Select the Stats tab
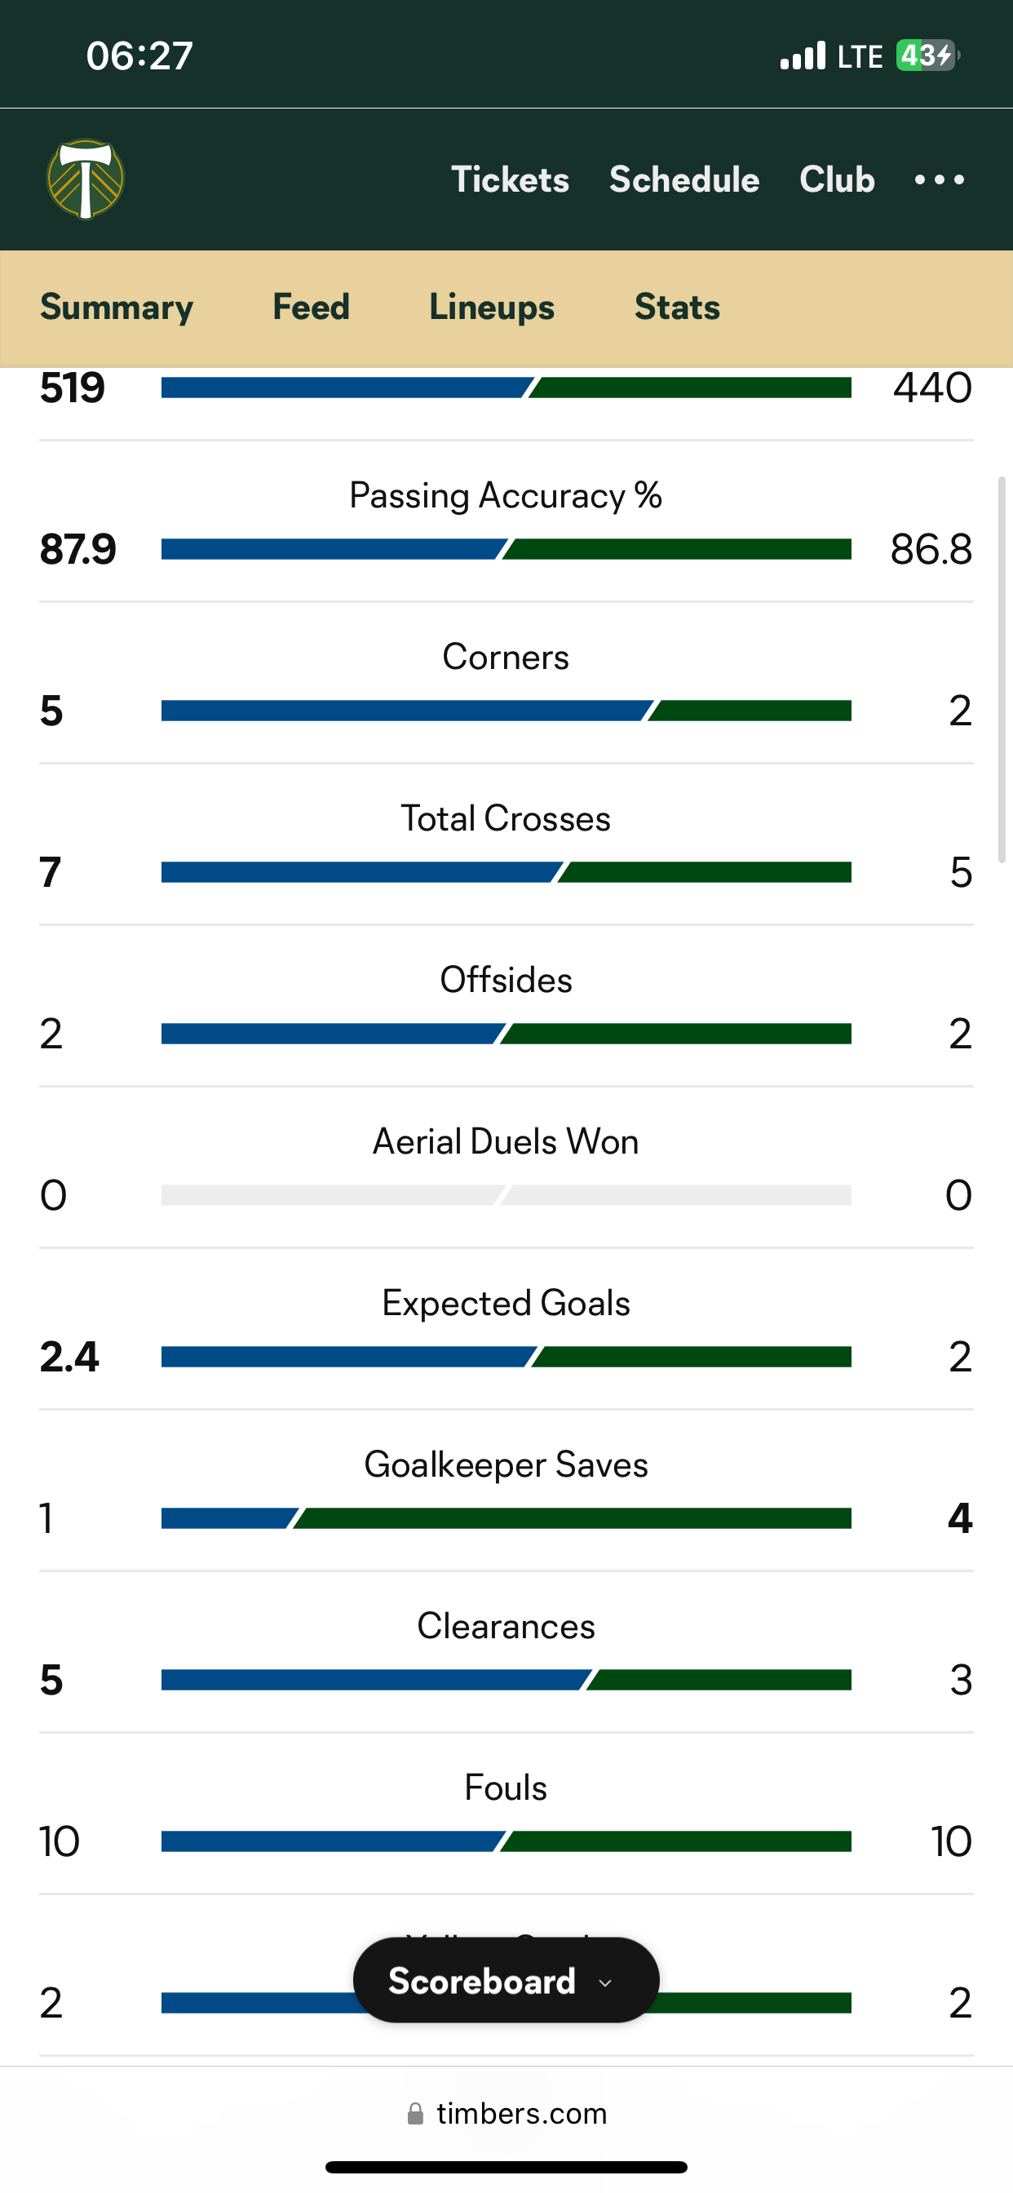 pyautogui.click(x=678, y=308)
